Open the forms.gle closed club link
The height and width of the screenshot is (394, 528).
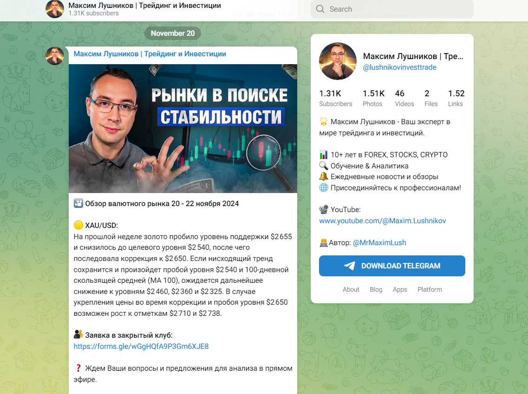(141, 347)
